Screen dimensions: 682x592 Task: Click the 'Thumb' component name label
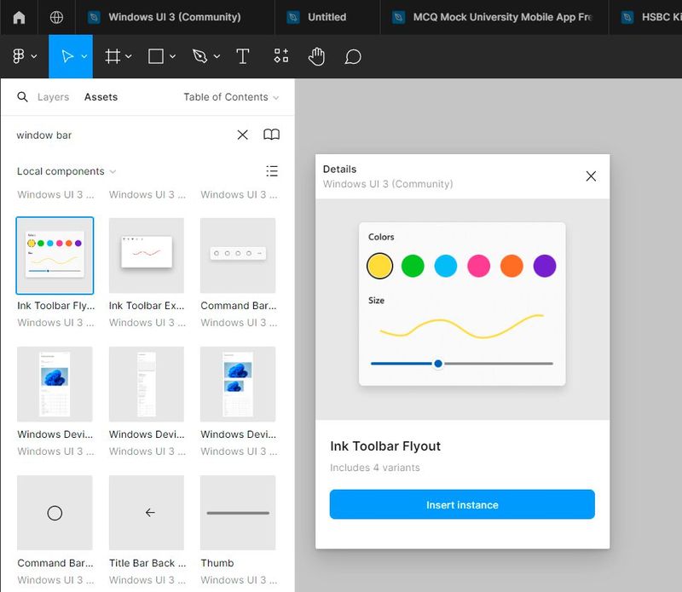pyautogui.click(x=217, y=563)
